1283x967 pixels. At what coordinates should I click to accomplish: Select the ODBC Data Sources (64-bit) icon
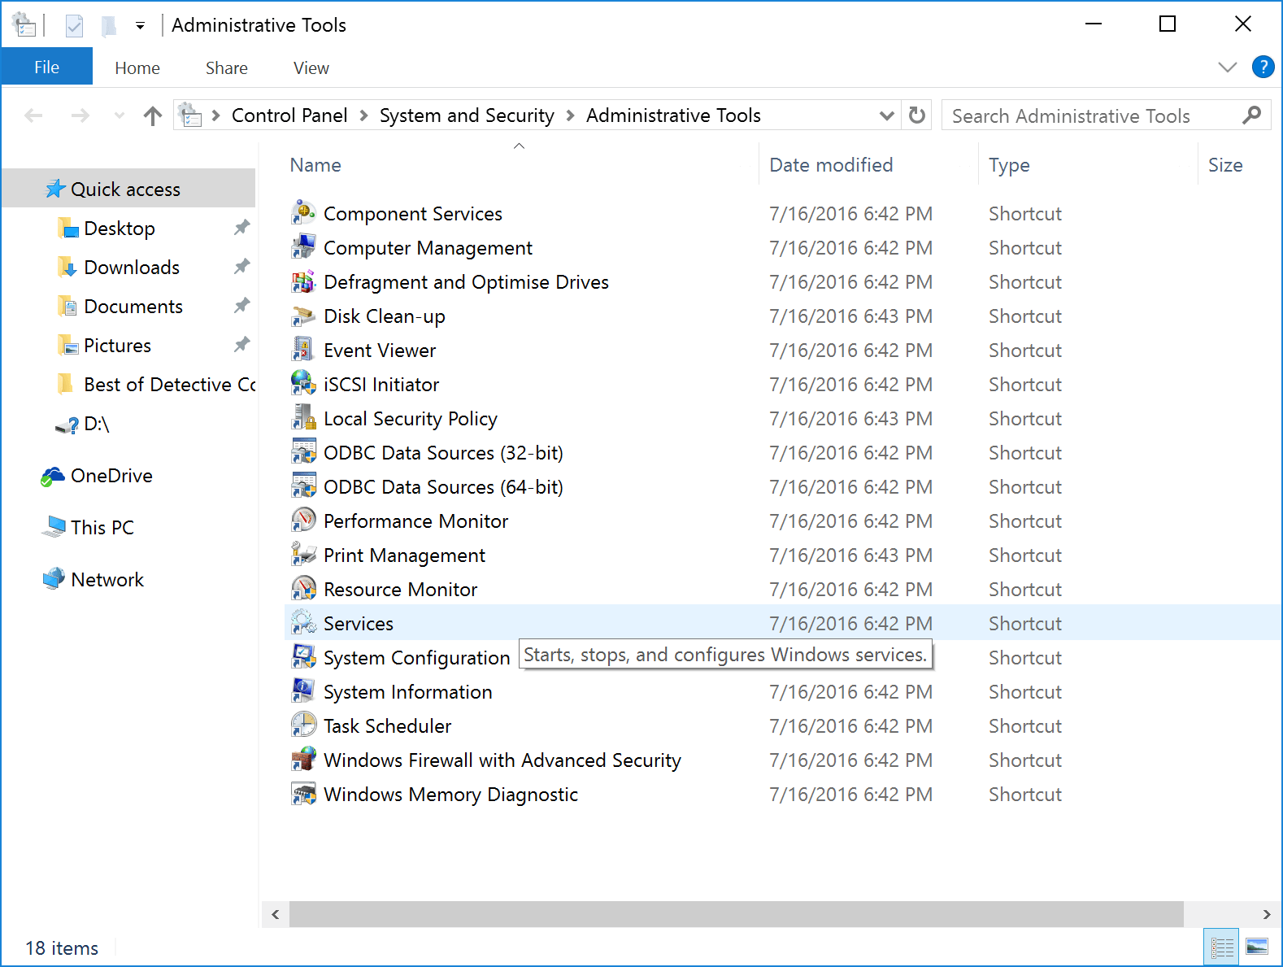[303, 486]
